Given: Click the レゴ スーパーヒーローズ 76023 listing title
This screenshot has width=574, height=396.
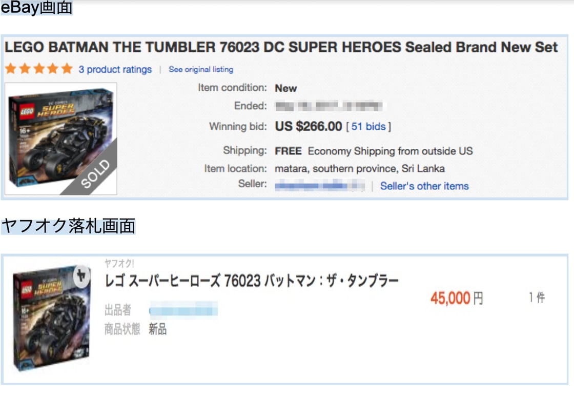Looking at the screenshot, I should pyautogui.click(x=251, y=281).
